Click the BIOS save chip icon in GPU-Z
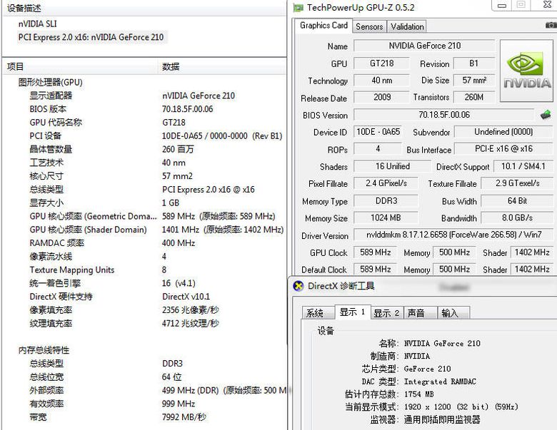Image resolution: width=557 pixels, height=430 pixels. click(x=546, y=115)
